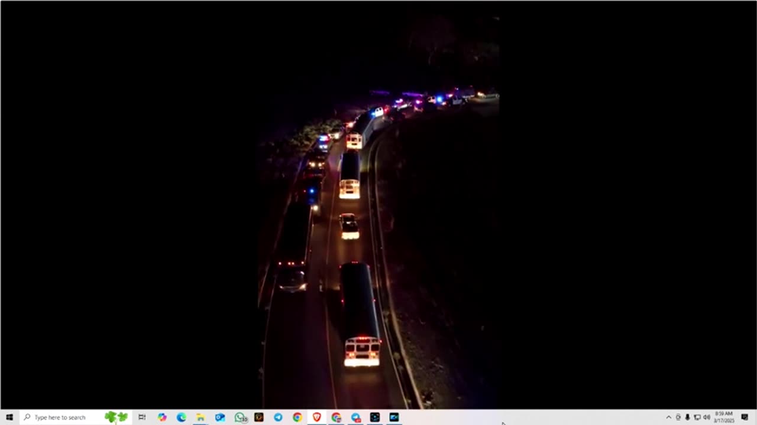757x425 pixels.
Task: Open Outlook from the taskbar
Action: coord(220,417)
